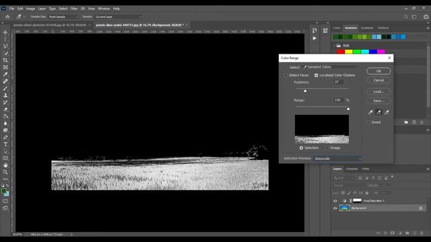Click OK in Color Range dialog
The height and width of the screenshot is (242, 431).
coord(378,71)
